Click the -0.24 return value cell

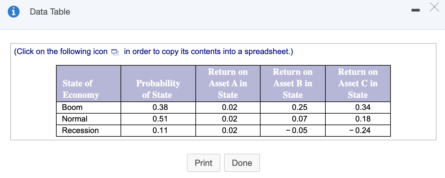(x=358, y=130)
